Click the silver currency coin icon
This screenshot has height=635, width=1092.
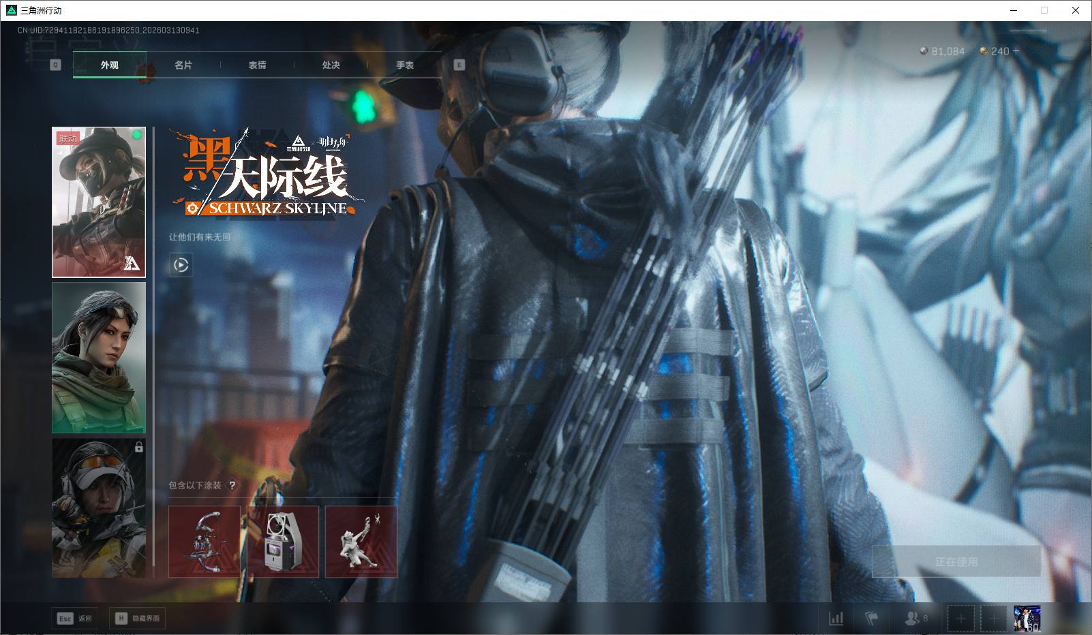[x=924, y=51]
